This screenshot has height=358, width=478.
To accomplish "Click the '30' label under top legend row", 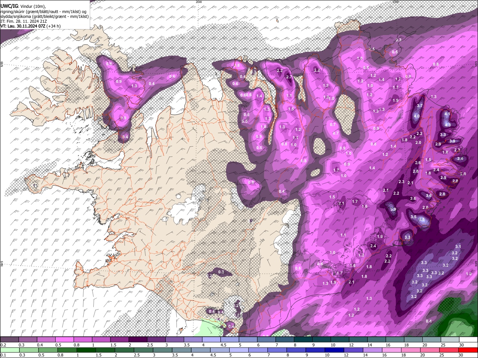I will 461,345.
